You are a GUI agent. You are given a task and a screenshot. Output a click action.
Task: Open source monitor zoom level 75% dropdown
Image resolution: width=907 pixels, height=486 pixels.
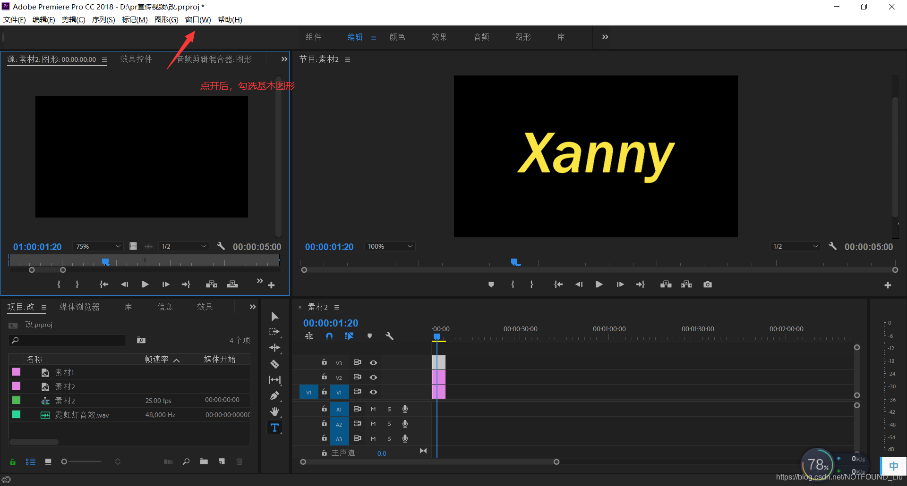(x=98, y=246)
